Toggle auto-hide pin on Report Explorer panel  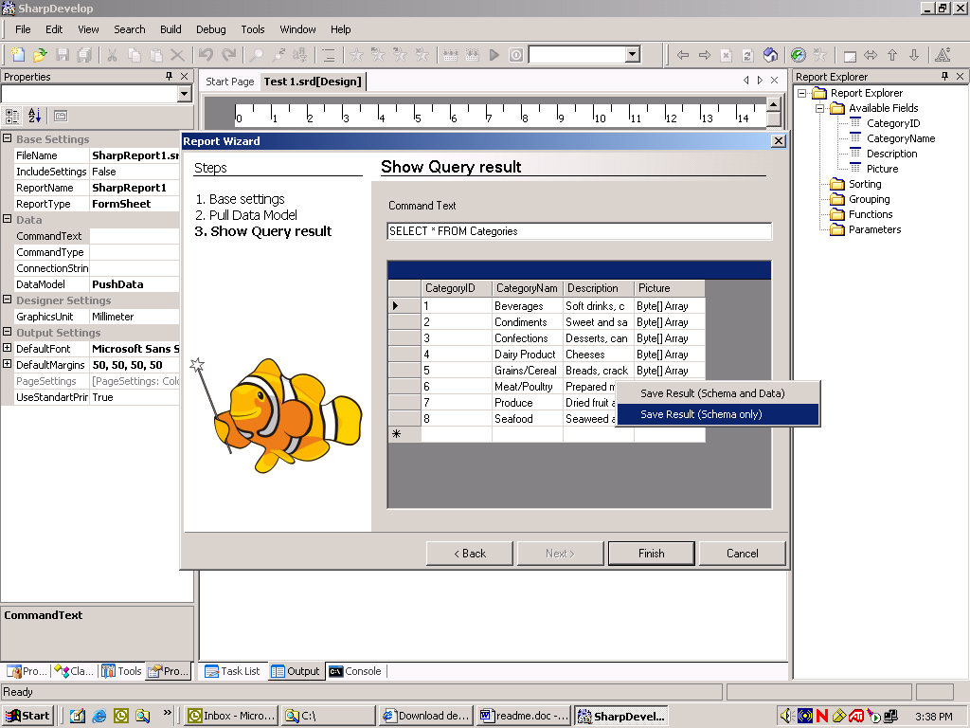coord(944,77)
